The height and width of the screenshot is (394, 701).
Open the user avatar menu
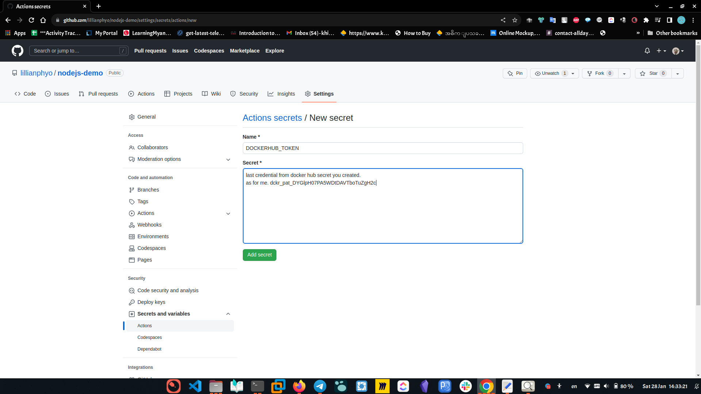pos(678,51)
